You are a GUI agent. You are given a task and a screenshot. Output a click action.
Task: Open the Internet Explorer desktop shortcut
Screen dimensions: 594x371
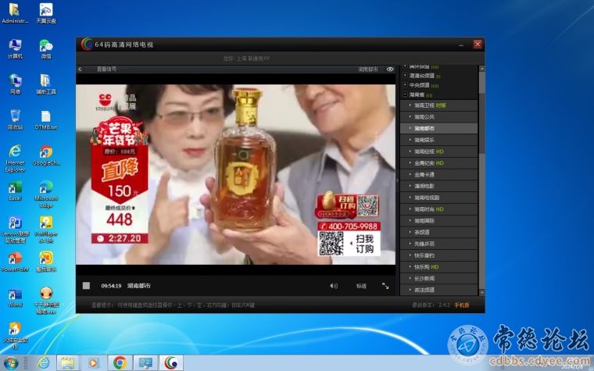pos(15,159)
